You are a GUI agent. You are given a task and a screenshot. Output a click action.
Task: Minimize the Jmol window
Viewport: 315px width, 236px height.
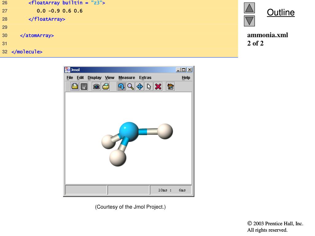tap(178, 70)
